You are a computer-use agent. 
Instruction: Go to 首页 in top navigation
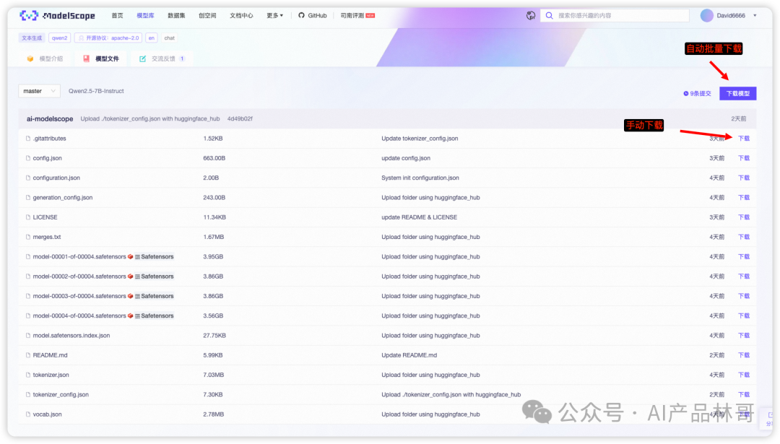coord(118,15)
